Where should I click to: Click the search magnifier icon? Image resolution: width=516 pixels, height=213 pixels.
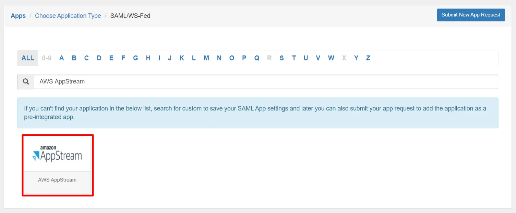coord(25,82)
